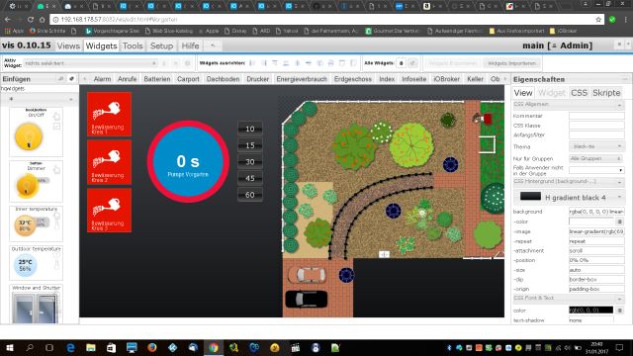Set the pump timer to 30 seconds

[x=250, y=162]
